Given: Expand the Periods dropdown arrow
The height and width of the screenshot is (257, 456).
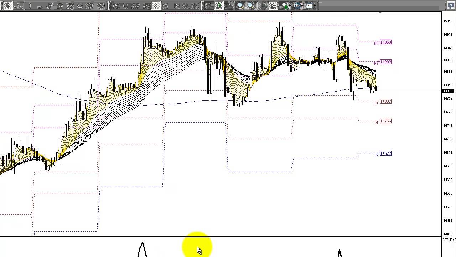Looking at the screenshot, I should coord(302,6).
